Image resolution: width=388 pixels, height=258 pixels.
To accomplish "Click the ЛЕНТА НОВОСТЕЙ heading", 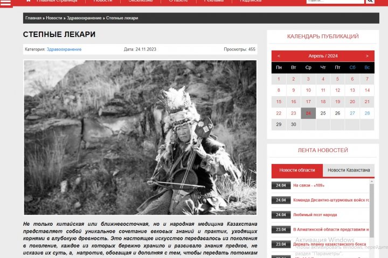I will pyautogui.click(x=323, y=150).
